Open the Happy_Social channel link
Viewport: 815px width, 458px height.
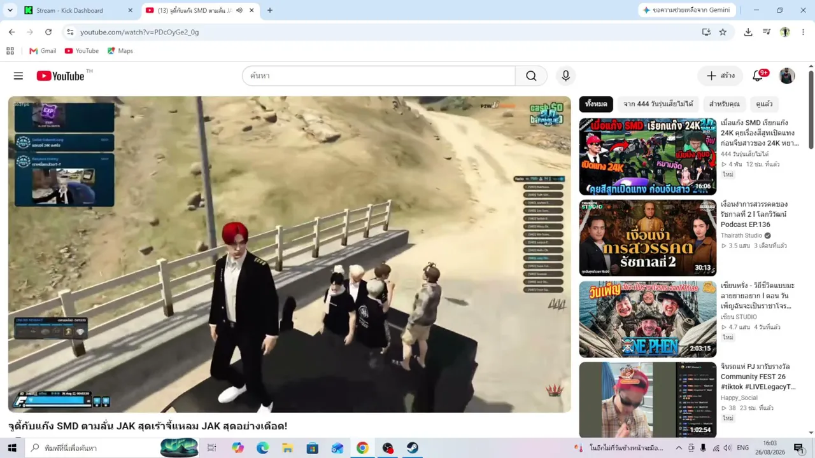pyautogui.click(x=739, y=398)
